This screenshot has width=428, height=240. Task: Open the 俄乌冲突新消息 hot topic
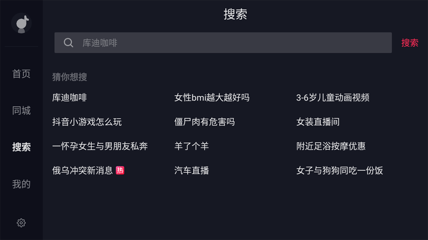click(82, 170)
